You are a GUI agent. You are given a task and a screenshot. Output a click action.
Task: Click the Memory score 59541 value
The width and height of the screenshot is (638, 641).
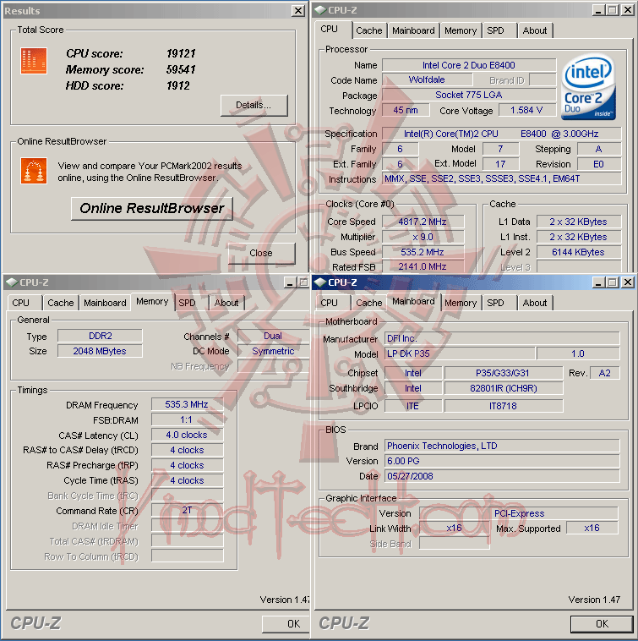coord(182,69)
